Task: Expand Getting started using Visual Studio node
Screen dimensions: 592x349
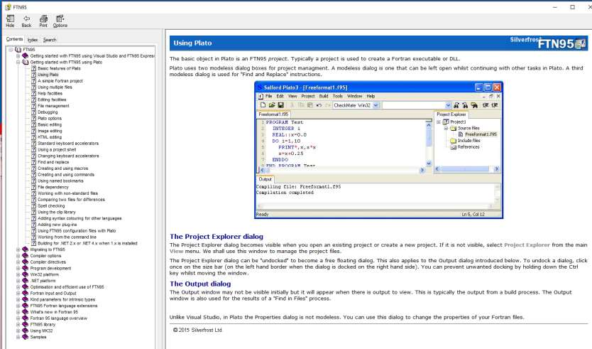Action: [18, 56]
